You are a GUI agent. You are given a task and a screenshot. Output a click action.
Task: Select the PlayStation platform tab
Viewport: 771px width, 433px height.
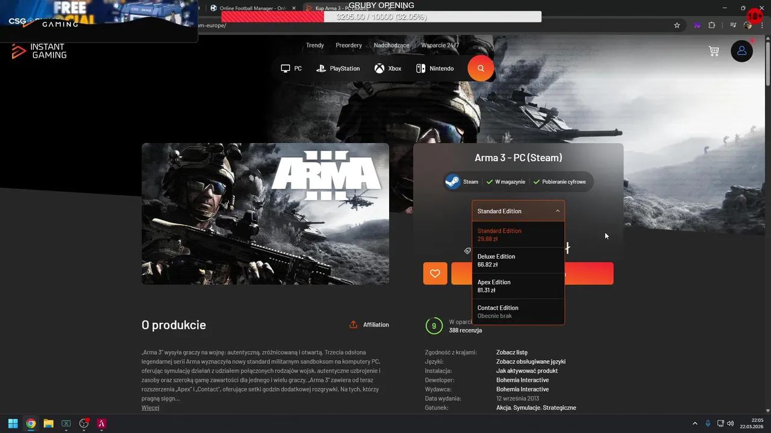pyautogui.click(x=338, y=69)
